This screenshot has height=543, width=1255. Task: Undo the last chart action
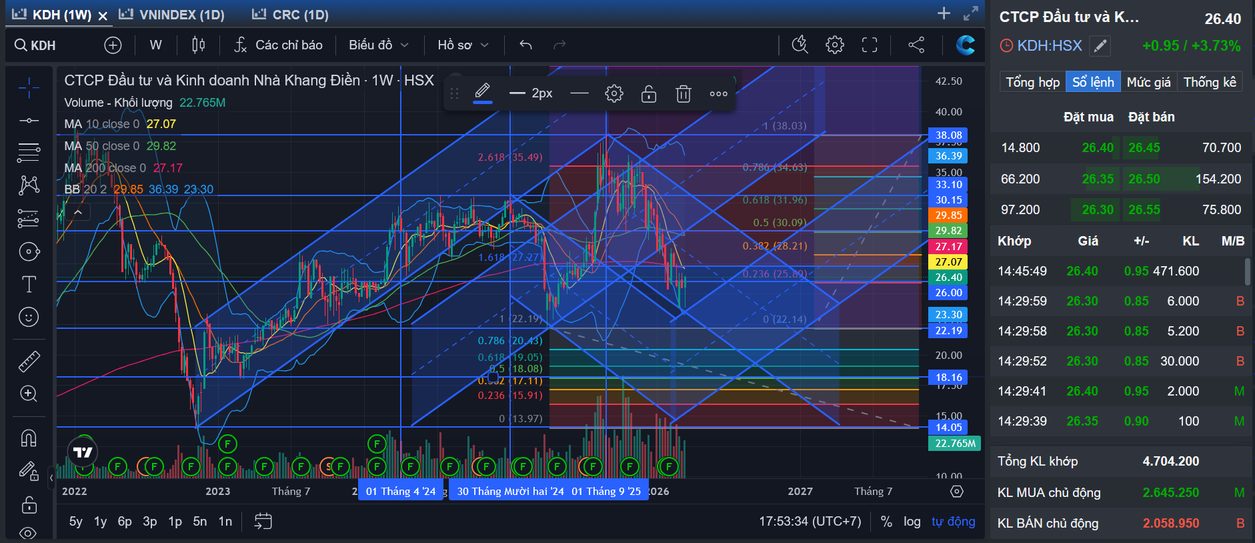click(x=525, y=45)
